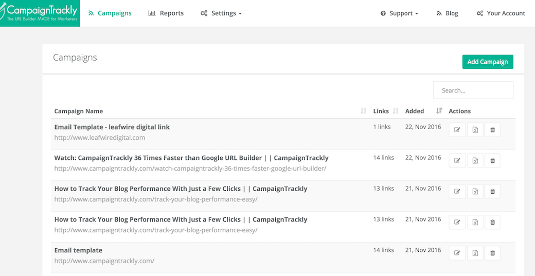Image resolution: width=535 pixels, height=276 pixels.
Task: Open the Reports page
Action: 166,13
